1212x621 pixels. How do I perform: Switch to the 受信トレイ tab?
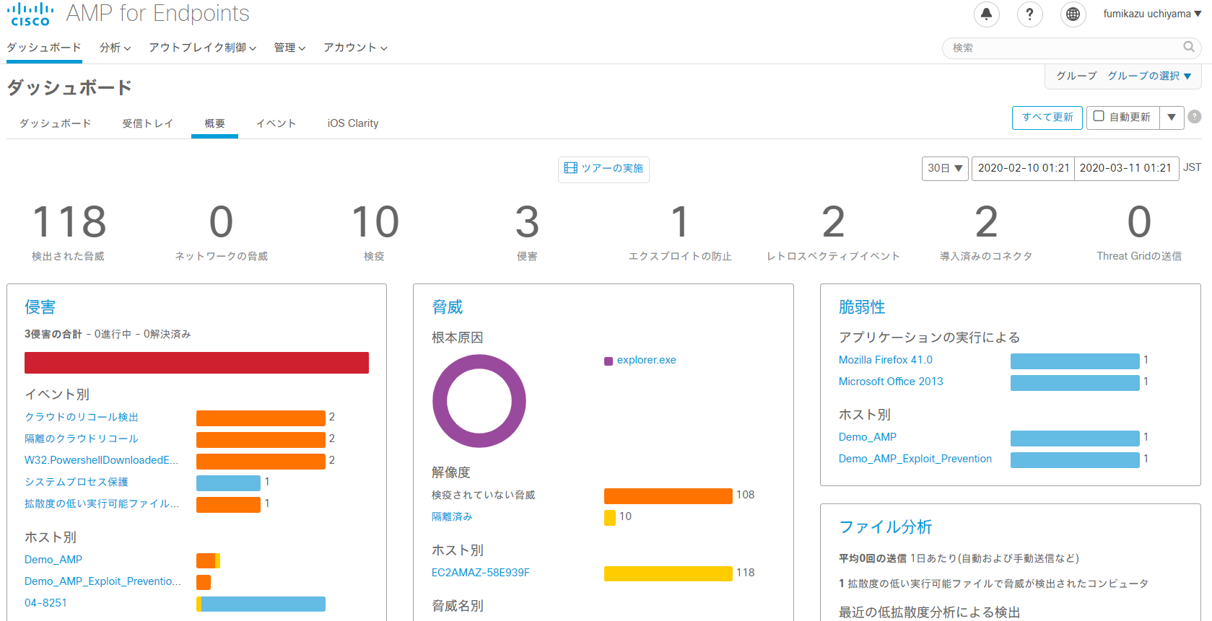148,123
